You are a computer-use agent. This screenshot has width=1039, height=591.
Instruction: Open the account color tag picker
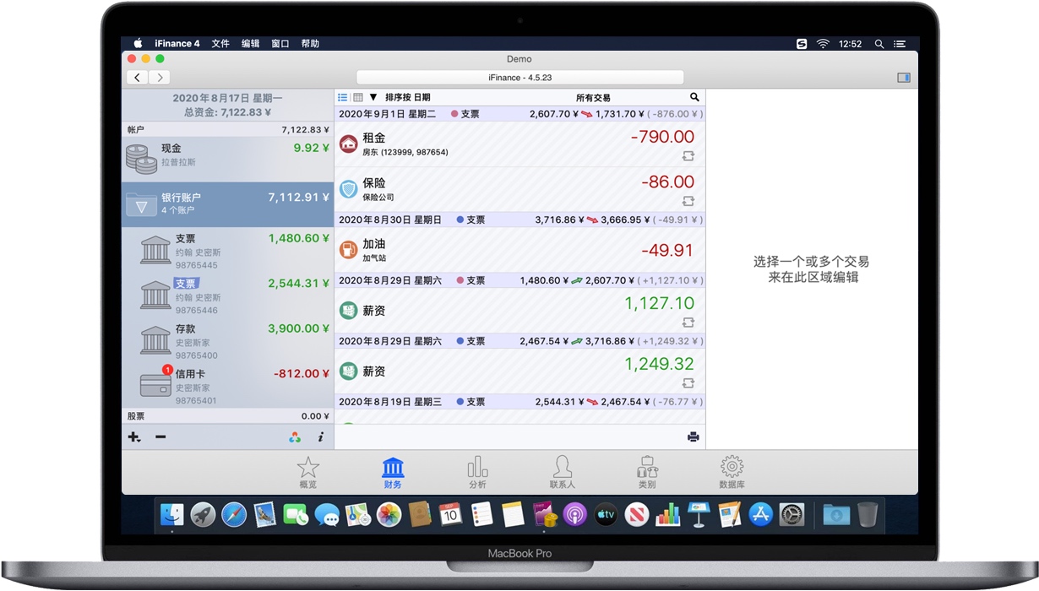tap(295, 436)
